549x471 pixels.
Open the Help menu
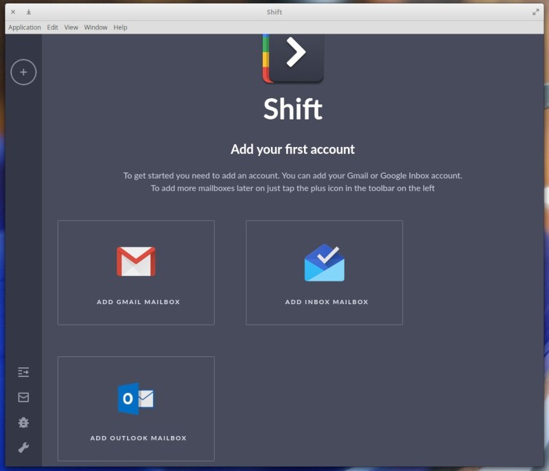point(120,27)
